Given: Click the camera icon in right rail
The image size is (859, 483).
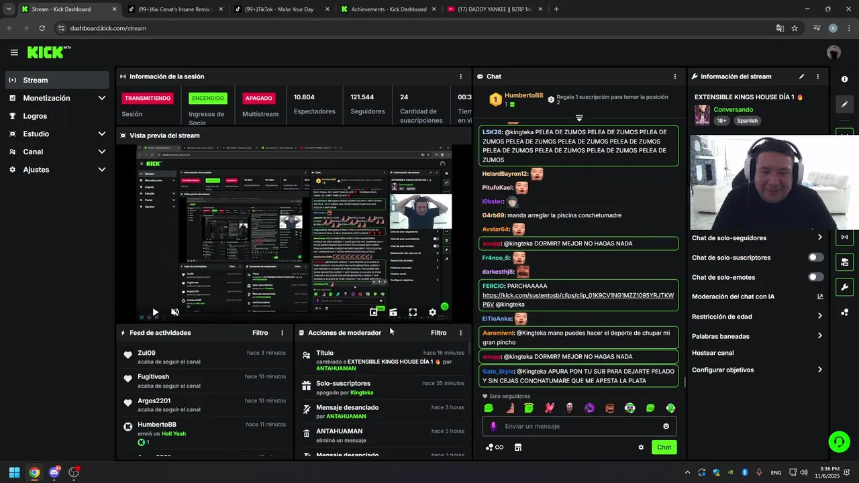Looking at the screenshot, I should 844,262.
